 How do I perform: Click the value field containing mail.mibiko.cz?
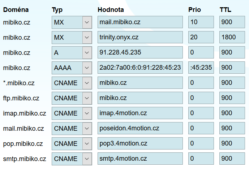coord(140,22)
